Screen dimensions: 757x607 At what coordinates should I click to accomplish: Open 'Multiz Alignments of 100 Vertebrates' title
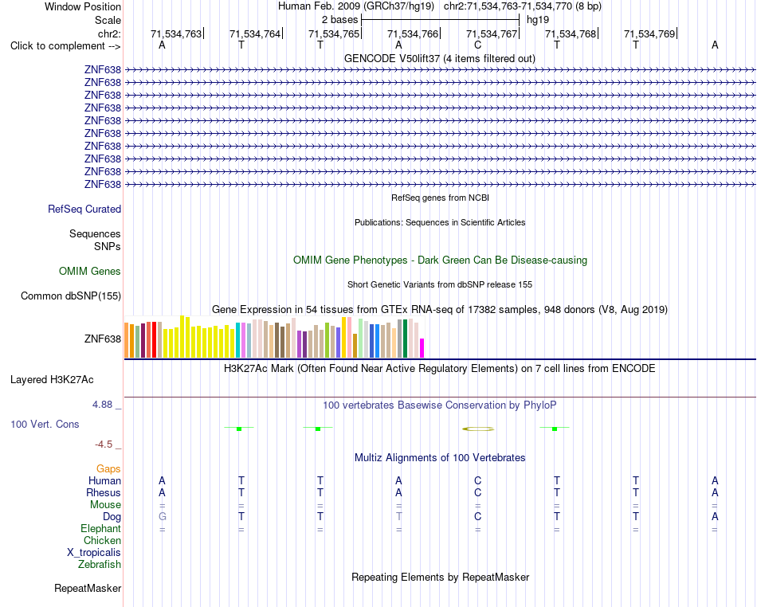(440, 457)
